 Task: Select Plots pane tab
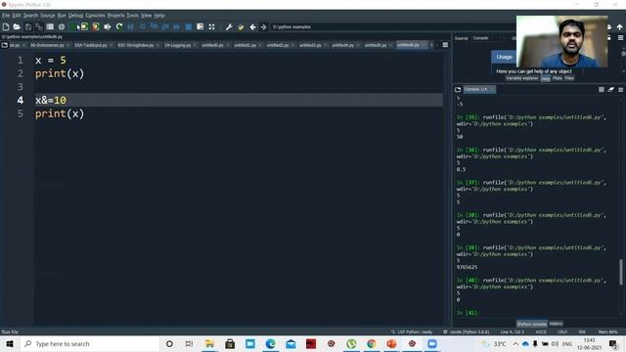tap(558, 78)
